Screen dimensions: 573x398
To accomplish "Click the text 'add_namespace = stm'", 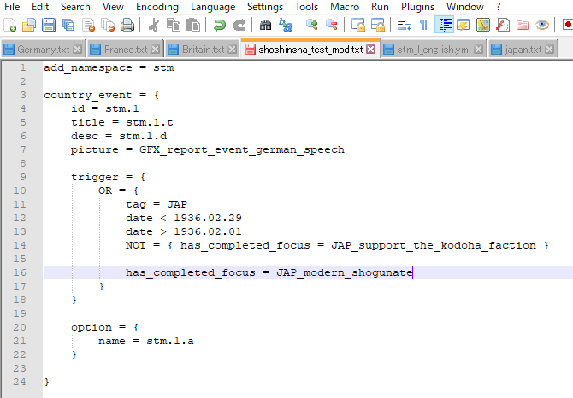I will click(109, 67).
